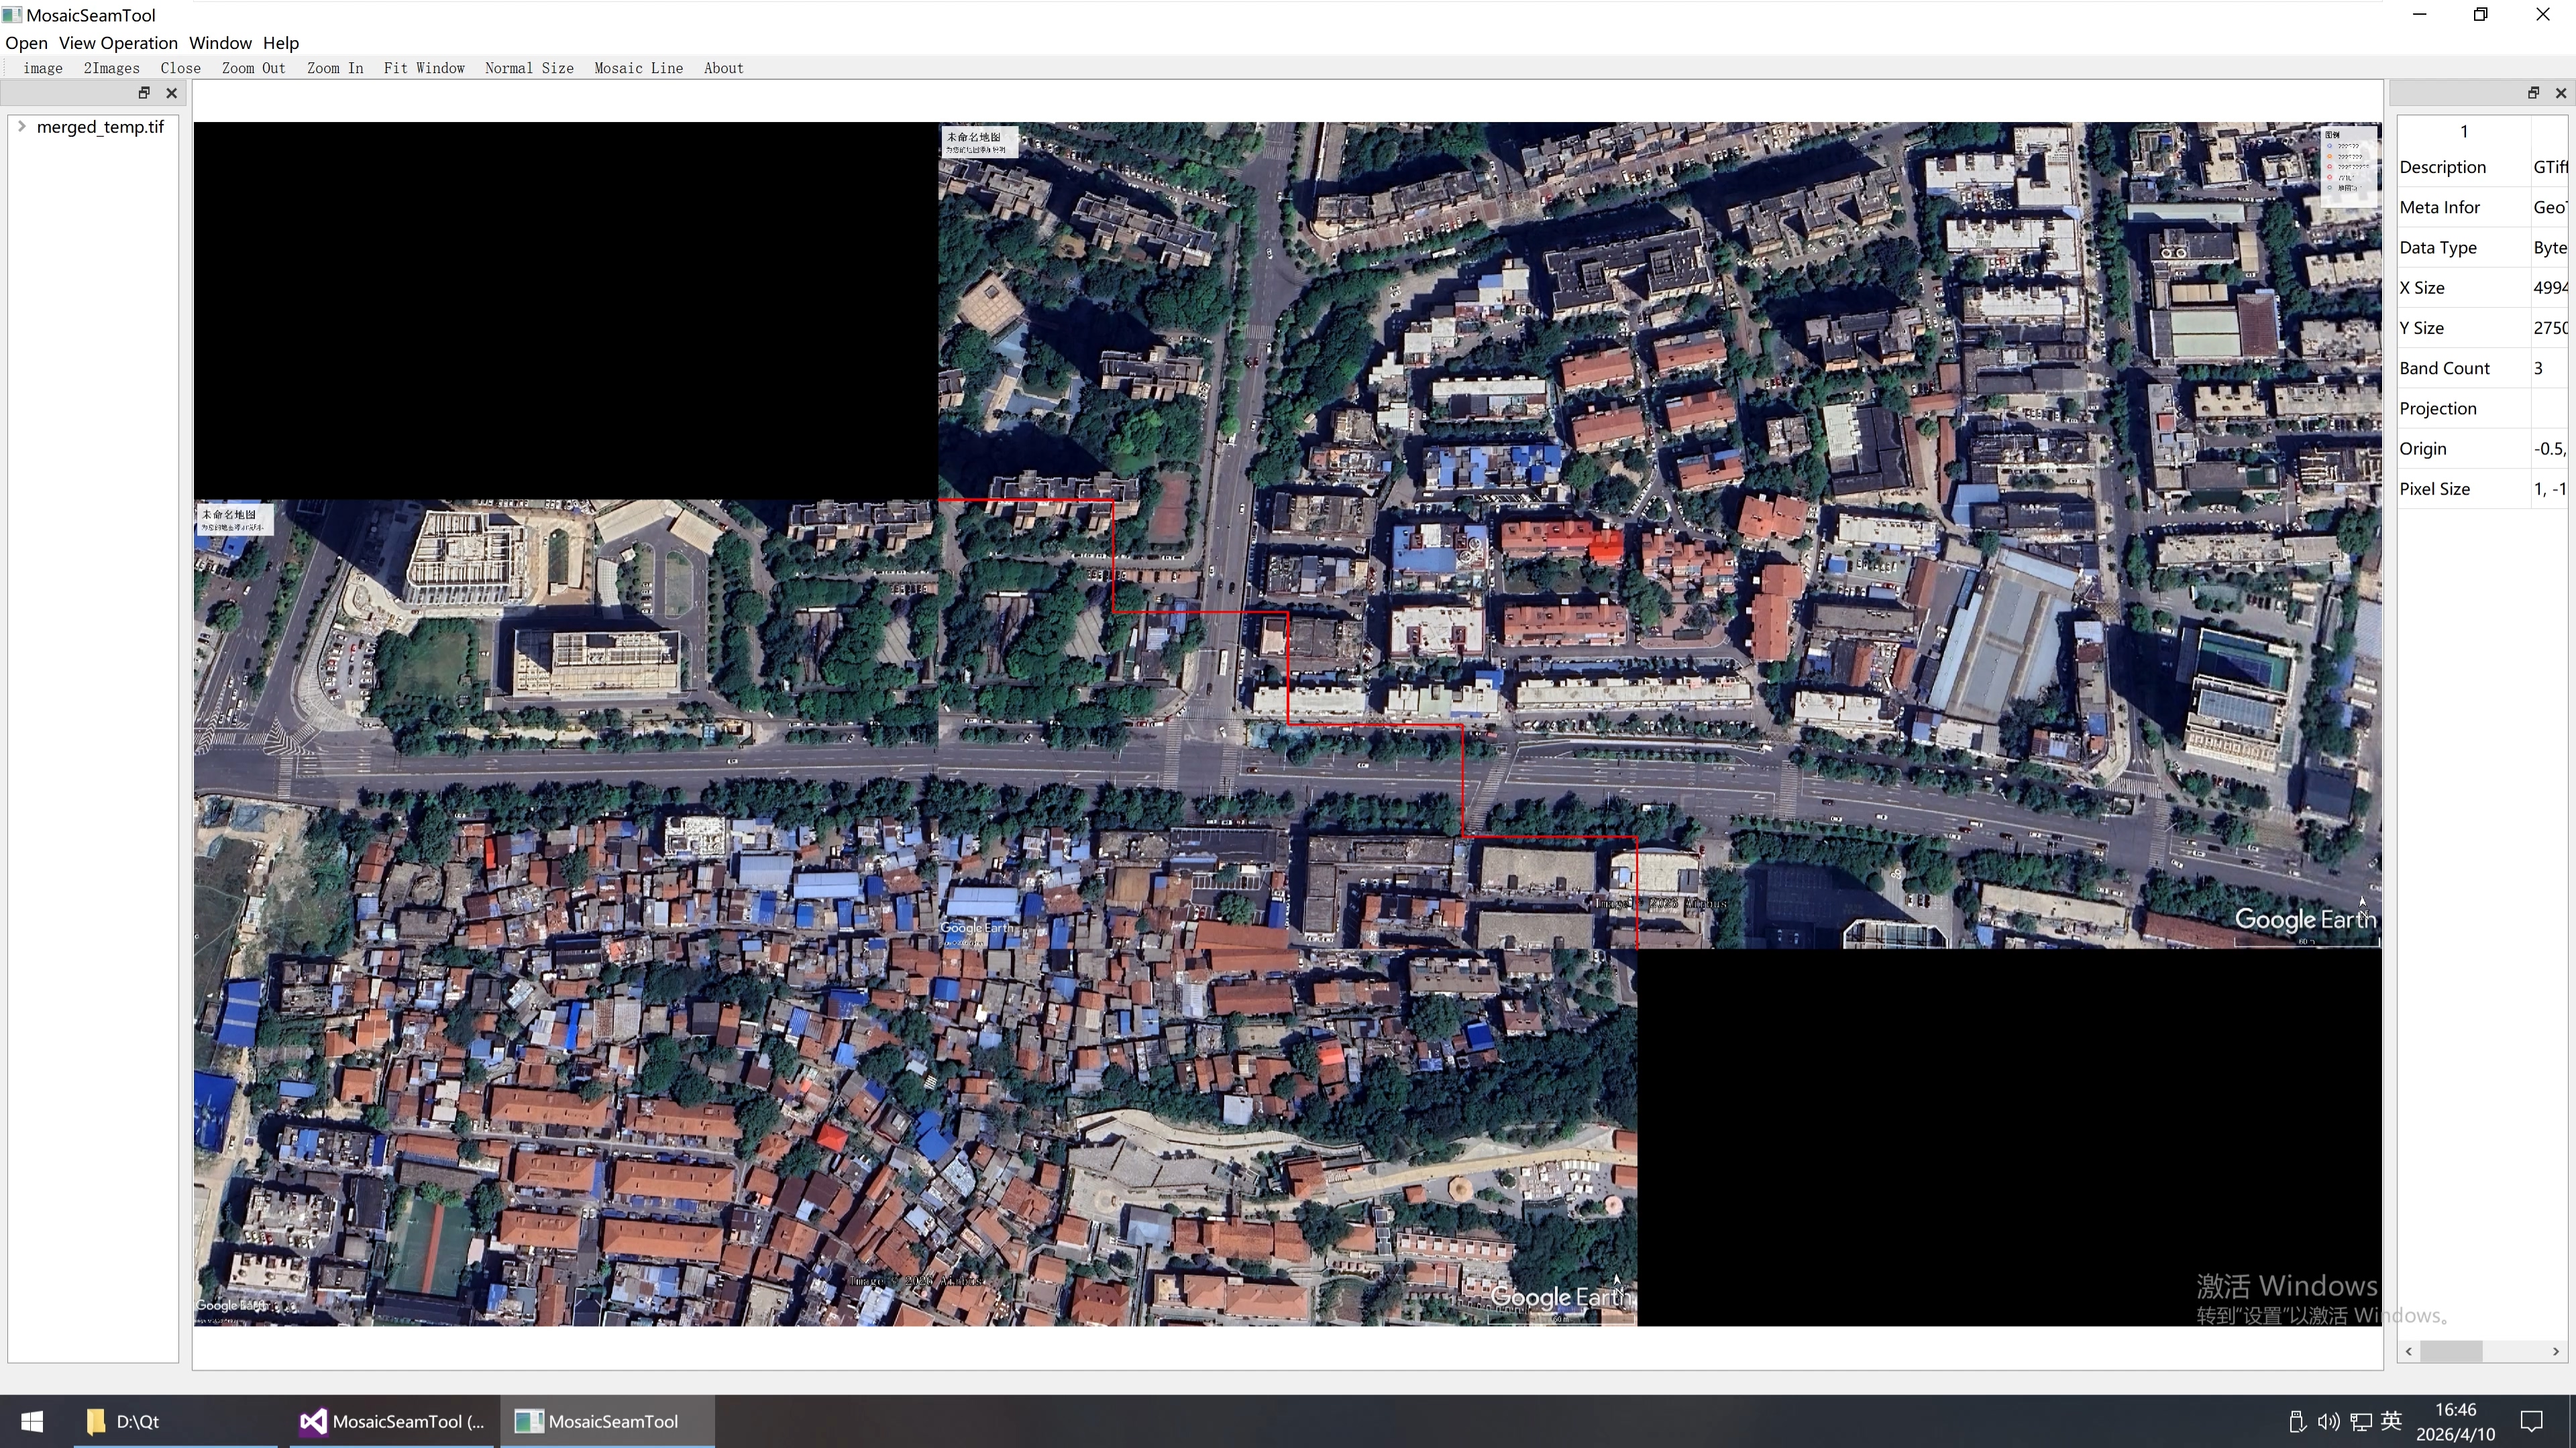2576x1448 pixels.
Task: Open the Windows Start menu
Action: (x=31, y=1421)
